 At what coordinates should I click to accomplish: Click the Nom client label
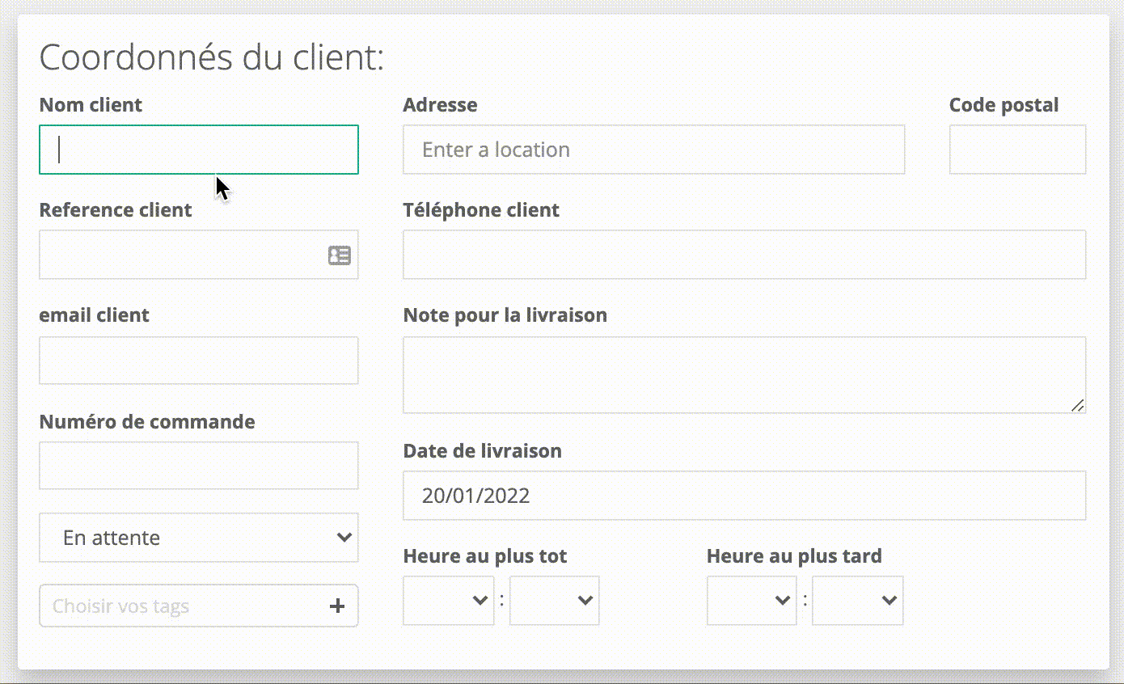[x=91, y=105]
